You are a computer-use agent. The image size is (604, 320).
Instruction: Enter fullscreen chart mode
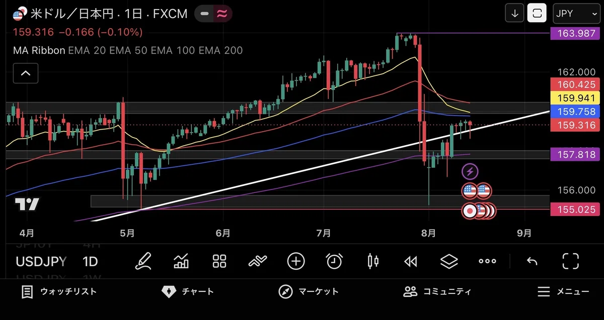pyautogui.click(x=570, y=261)
